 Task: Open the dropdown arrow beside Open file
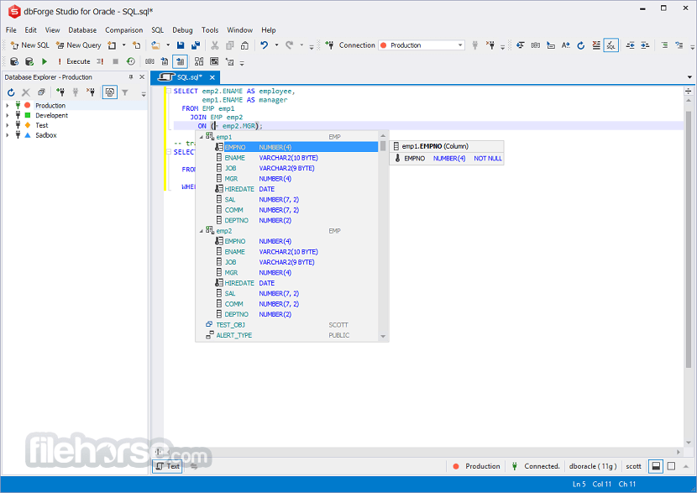pos(168,45)
